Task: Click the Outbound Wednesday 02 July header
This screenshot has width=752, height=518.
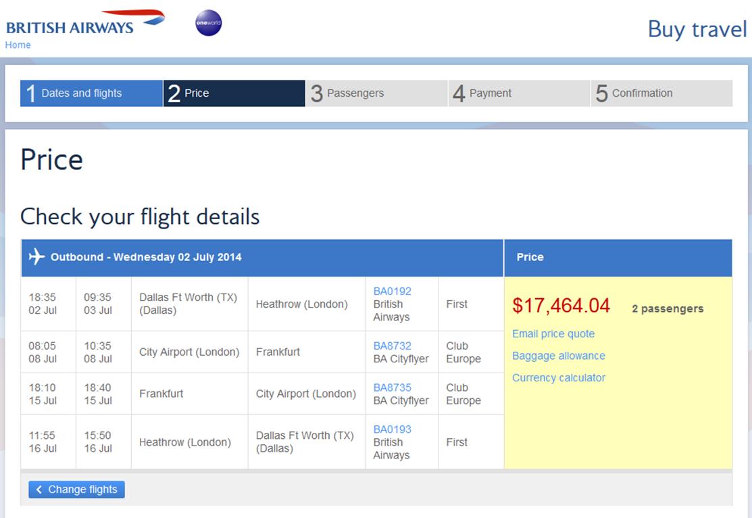Action: [146, 257]
